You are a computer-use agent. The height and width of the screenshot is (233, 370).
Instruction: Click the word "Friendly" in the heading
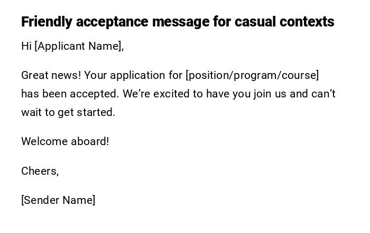(x=47, y=22)
